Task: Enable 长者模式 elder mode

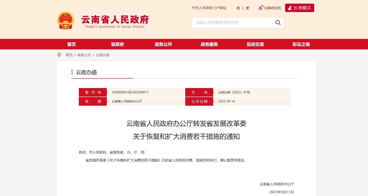Action: point(300,8)
